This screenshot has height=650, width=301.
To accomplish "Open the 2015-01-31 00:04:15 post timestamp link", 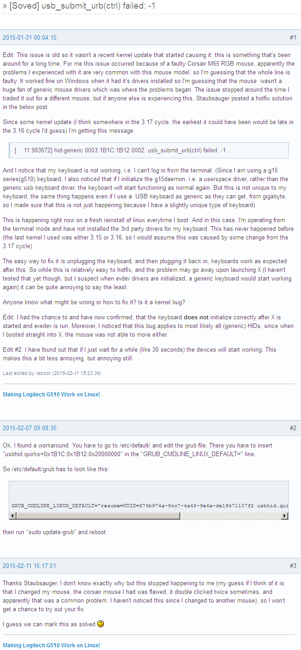I will click(x=30, y=38).
